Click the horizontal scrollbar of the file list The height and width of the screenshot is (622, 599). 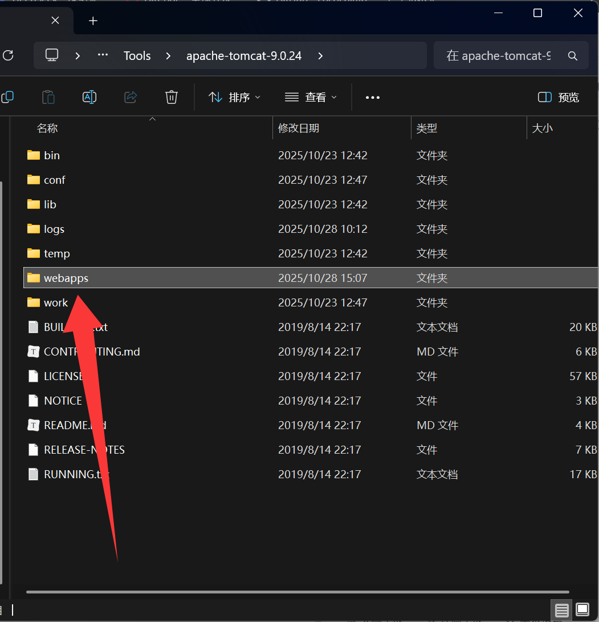tap(298, 592)
